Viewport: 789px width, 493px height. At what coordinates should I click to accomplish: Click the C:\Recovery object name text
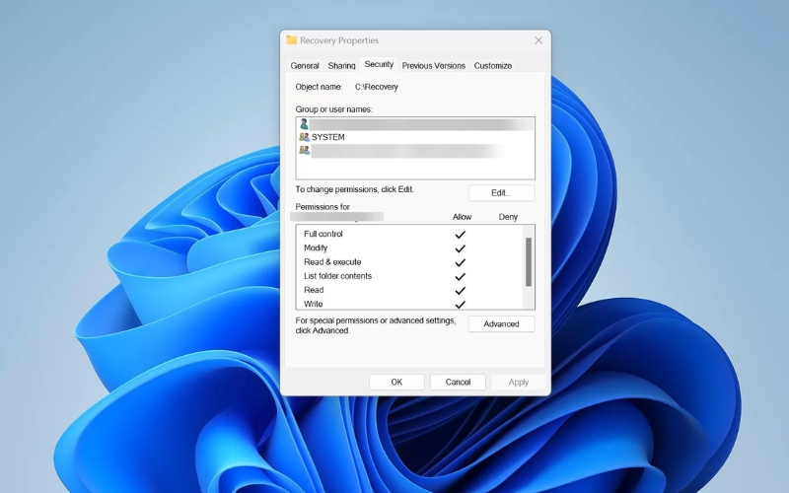[377, 87]
